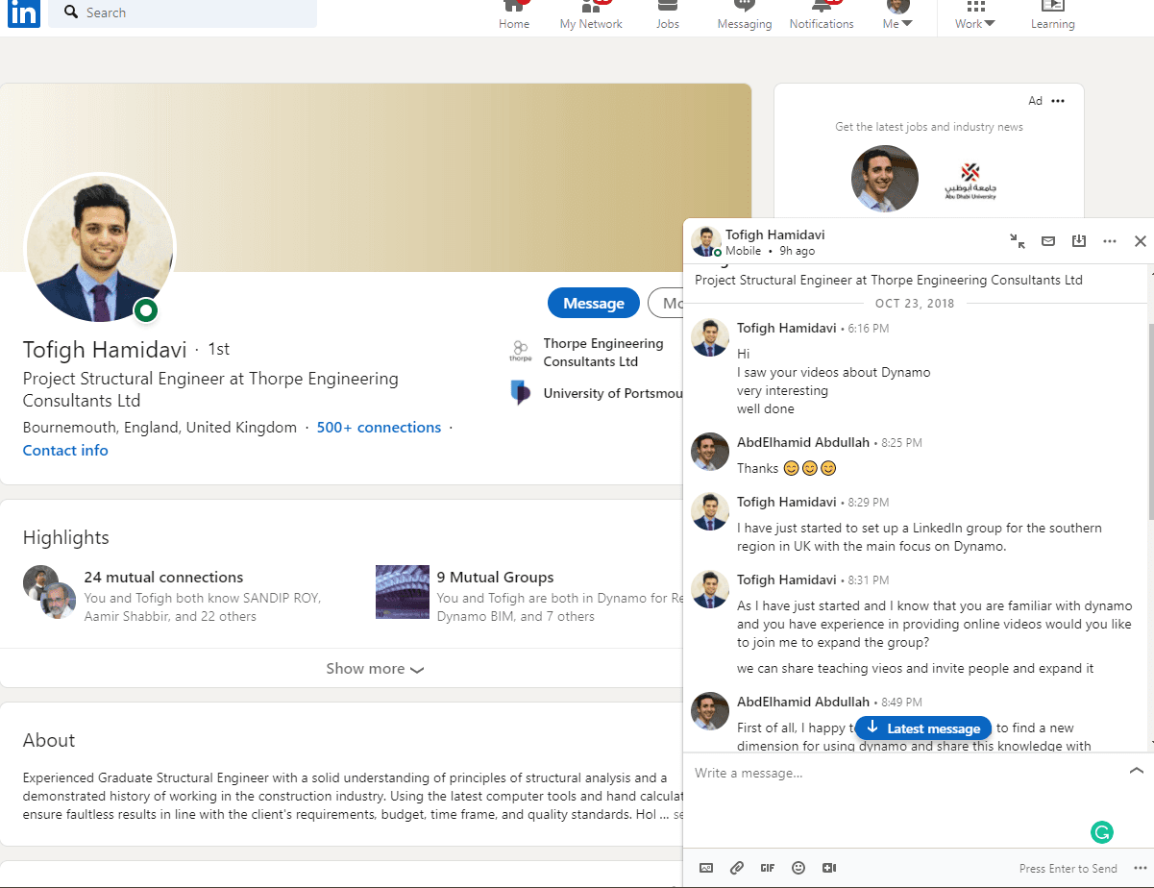Open the GIF picker
The width and height of the screenshot is (1154, 888).
[768, 868]
